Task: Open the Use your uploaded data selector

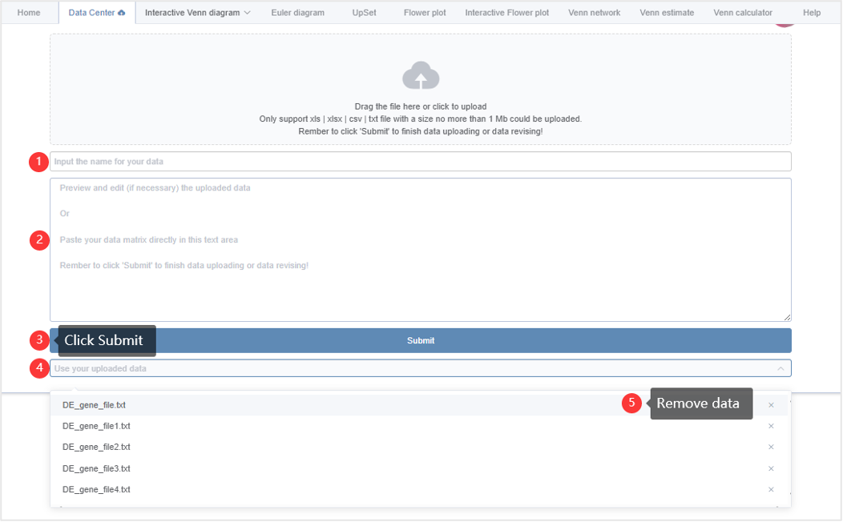Action: click(421, 368)
